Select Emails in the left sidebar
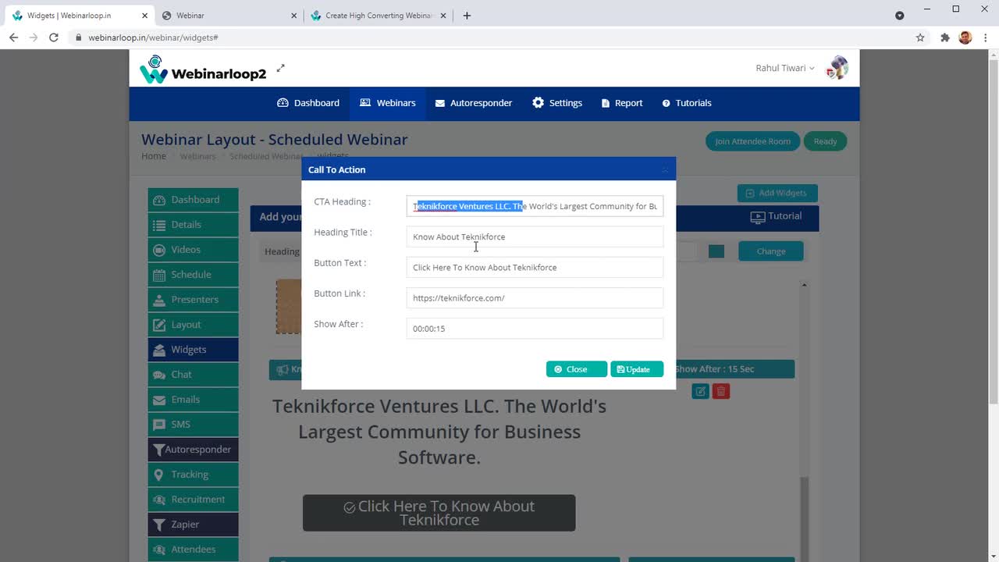 pos(194,400)
